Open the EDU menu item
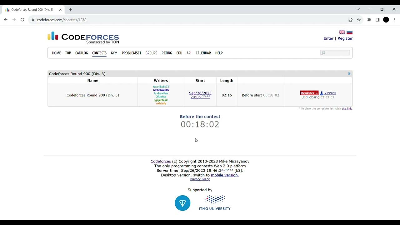 click(x=179, y=53)
